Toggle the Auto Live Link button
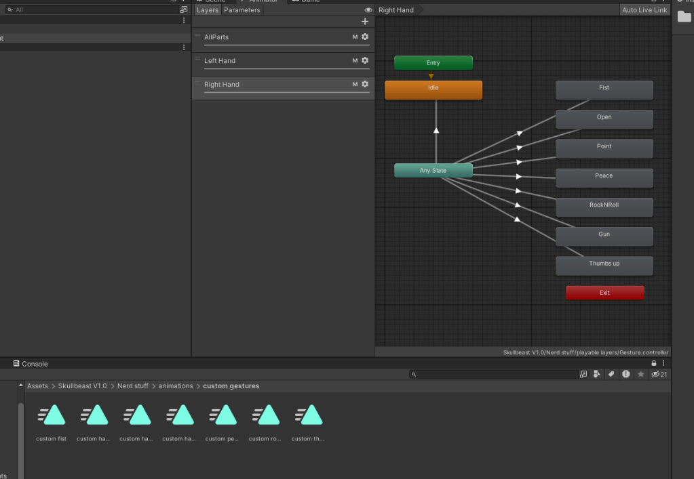The height and width of the screenshot is (479, 694). (x=644, y=10)
